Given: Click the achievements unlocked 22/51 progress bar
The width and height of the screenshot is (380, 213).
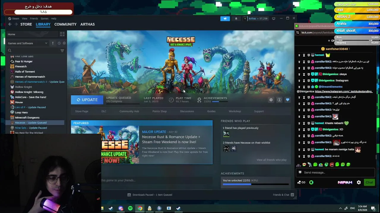Looking at the screenshot, I should 256,184.
